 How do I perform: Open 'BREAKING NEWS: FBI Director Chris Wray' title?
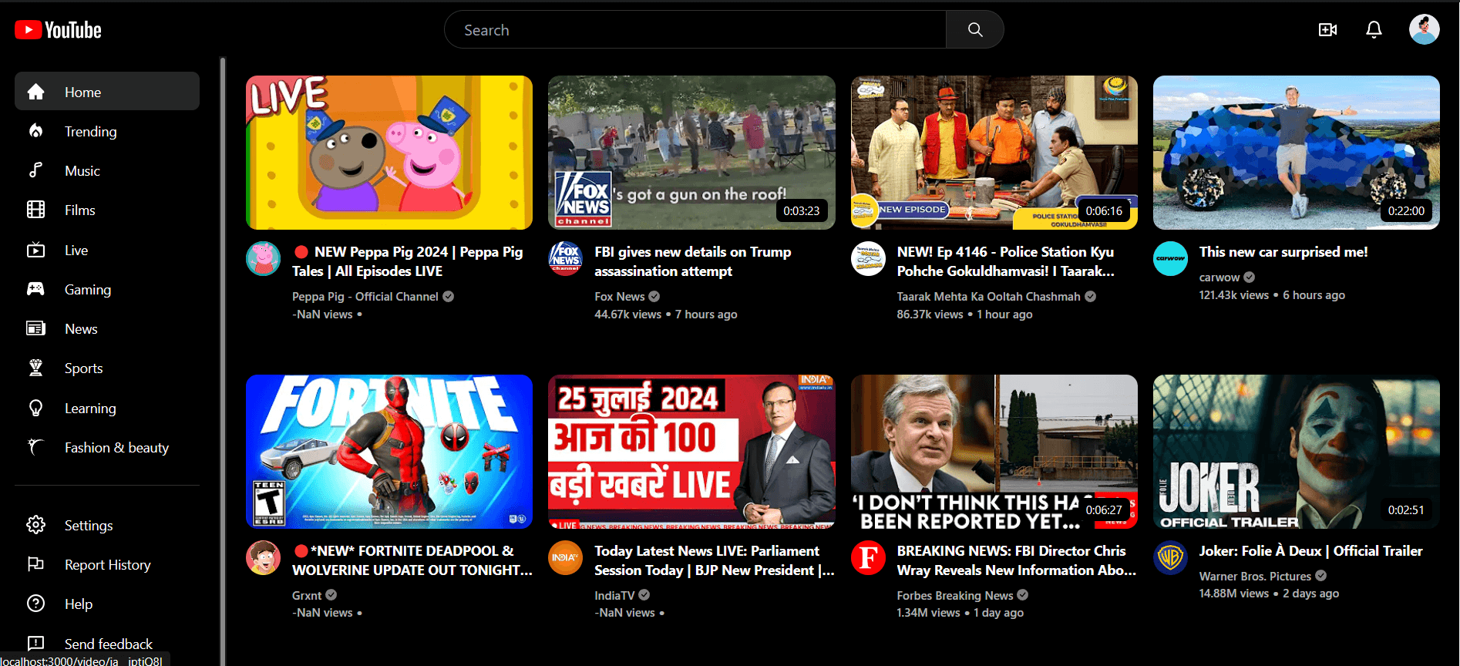pos(1017,560)
